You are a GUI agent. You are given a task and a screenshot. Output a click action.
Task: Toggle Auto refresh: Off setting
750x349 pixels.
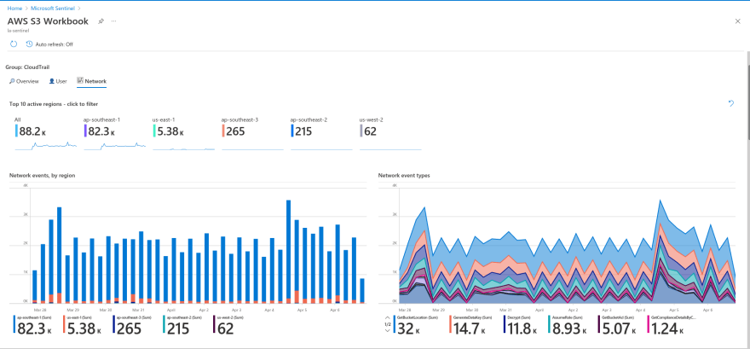(x=49, y=44)
